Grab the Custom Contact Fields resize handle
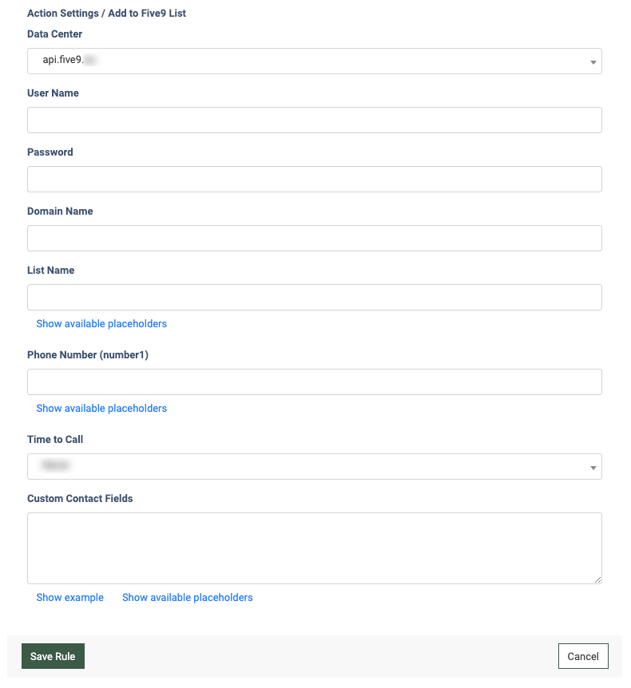 [x=597, y=579]
